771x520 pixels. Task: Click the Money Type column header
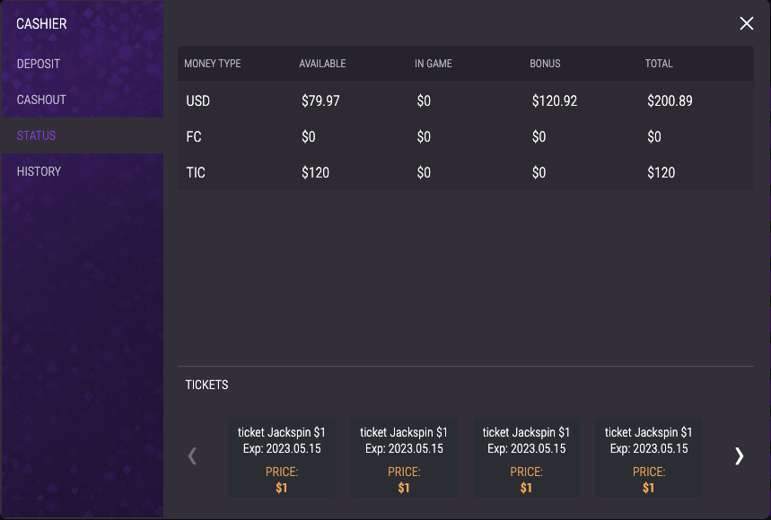pos(213,64)
